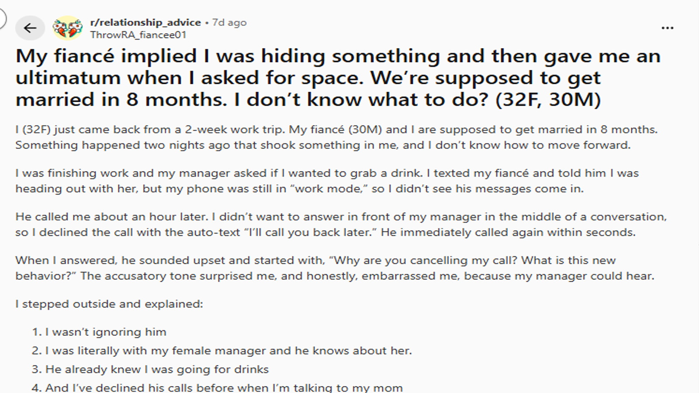The image size is (699, 393).
Task: Click list item about the female manager
Action: point(228,351)
